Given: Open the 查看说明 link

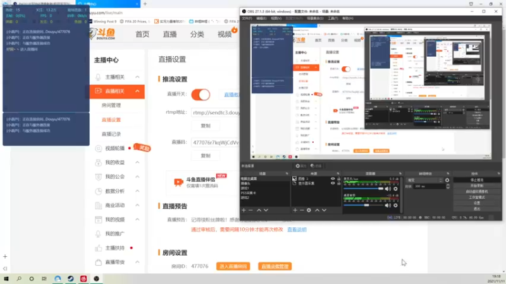Looking at the screenshot, I should [x=297, y=230].
